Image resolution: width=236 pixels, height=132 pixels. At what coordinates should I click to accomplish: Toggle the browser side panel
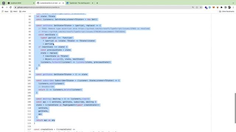(x=225, y=7)
